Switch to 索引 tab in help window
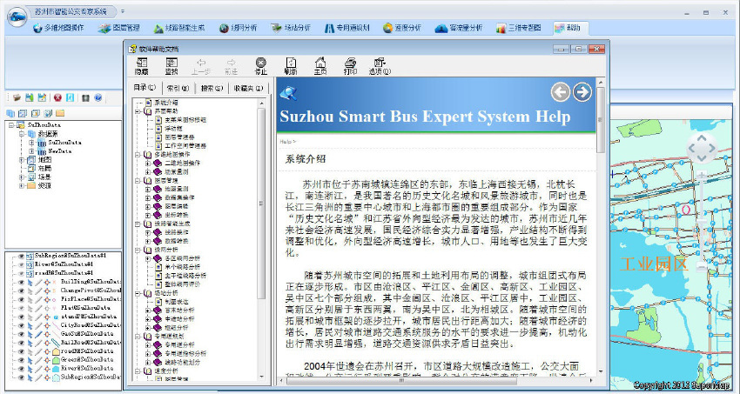Screen dimensions: 740x394 pyautogui.click(x=178, y=88)
